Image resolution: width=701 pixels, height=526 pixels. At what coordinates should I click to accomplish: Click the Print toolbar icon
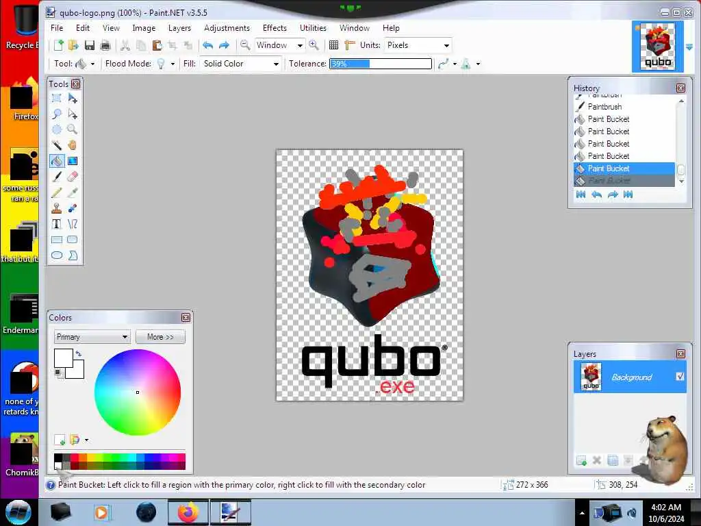coord(105,45)
